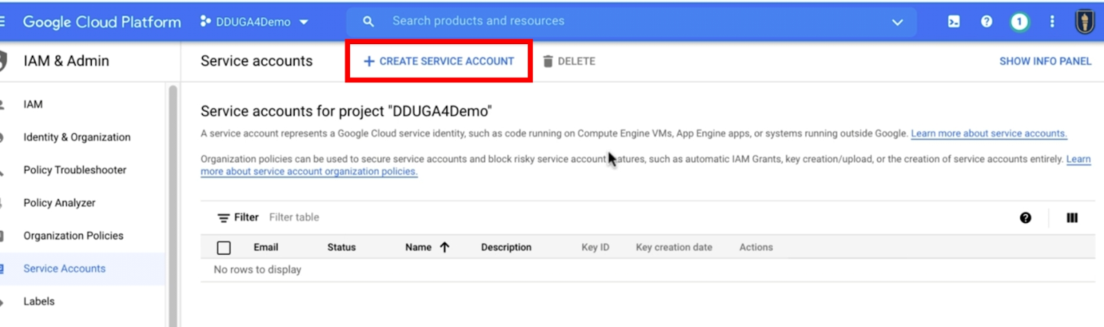The image size is (1104, 327).
Task: Open Organization Policies in sidebar
Action: (73, 235)
